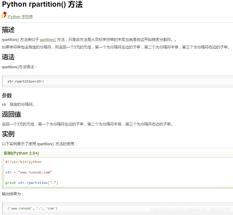Click the paragraph beginning 如果字符串包含指定的分隔符
Screen dimensions: 233x215
[x=116, y=47]
